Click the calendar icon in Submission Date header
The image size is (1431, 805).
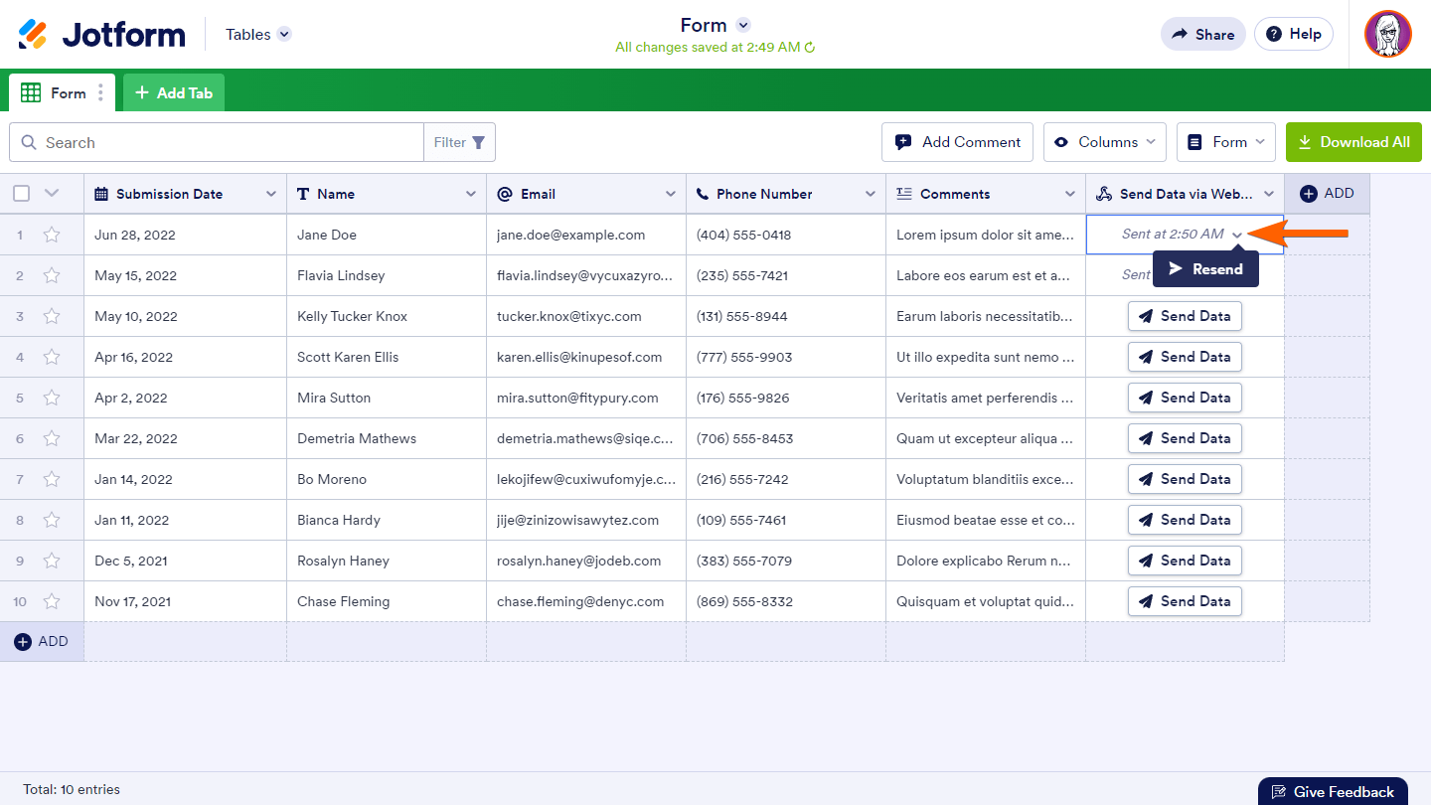101,194
